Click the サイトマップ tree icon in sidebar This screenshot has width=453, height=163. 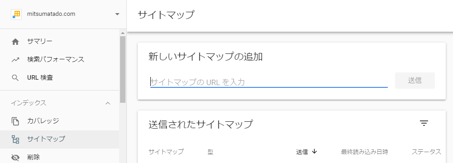(x=15, y=139)
